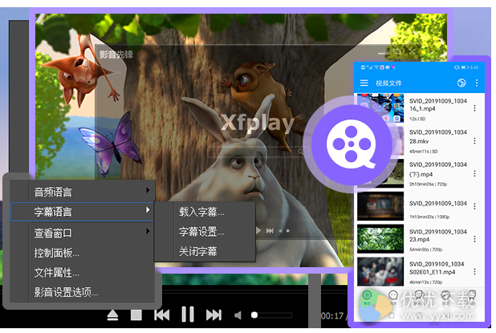Skip to the previous track in the bottom bar
The image size is (496, 333).
(x=161, y=315)
